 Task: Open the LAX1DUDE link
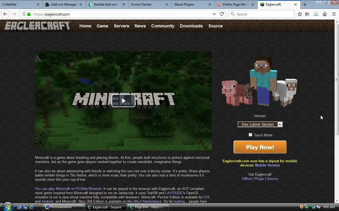174,193
